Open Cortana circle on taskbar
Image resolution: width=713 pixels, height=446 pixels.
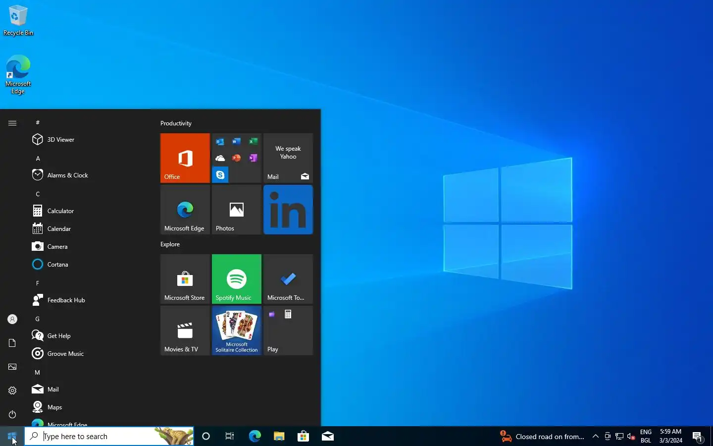point(206,436)
